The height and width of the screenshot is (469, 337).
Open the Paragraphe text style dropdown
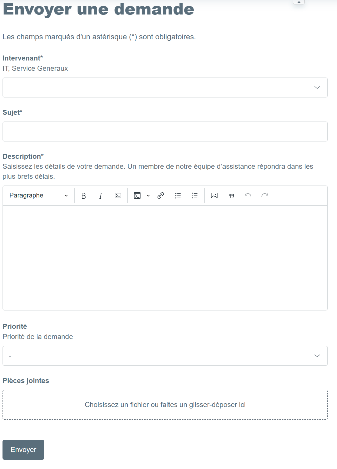pyautogui.click(x=38, y=195)
